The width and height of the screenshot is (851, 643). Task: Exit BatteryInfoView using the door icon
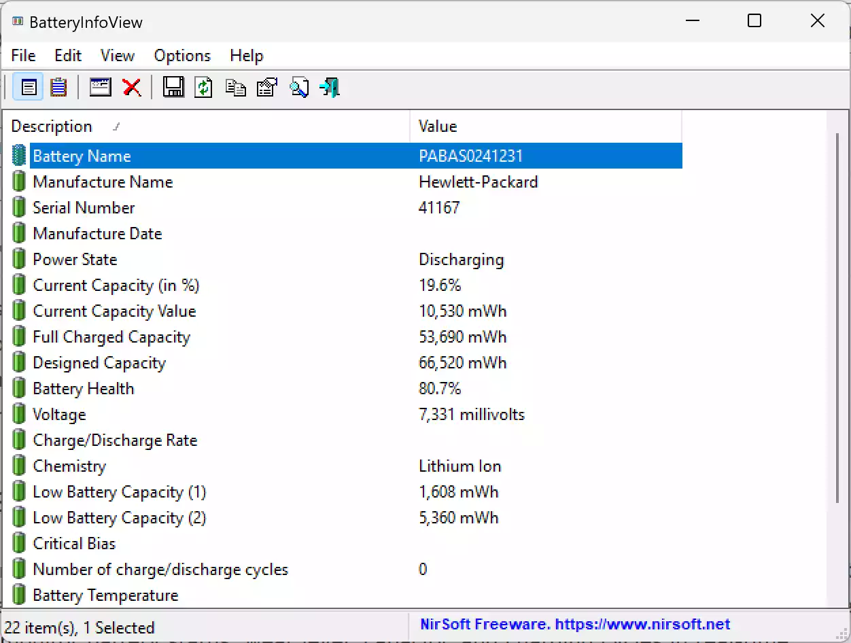point(329,87)
